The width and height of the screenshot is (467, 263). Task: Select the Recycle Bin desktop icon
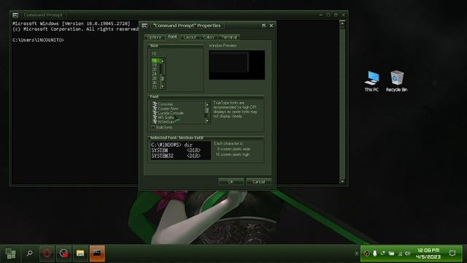click(396, 81)
